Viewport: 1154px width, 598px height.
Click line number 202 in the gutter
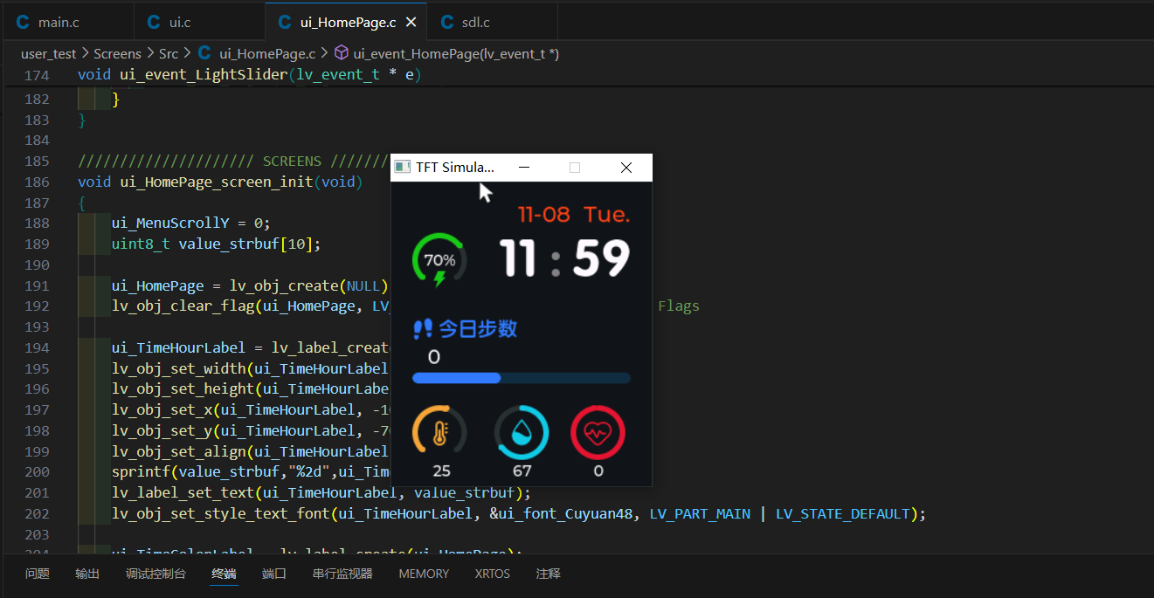[38, 513]
